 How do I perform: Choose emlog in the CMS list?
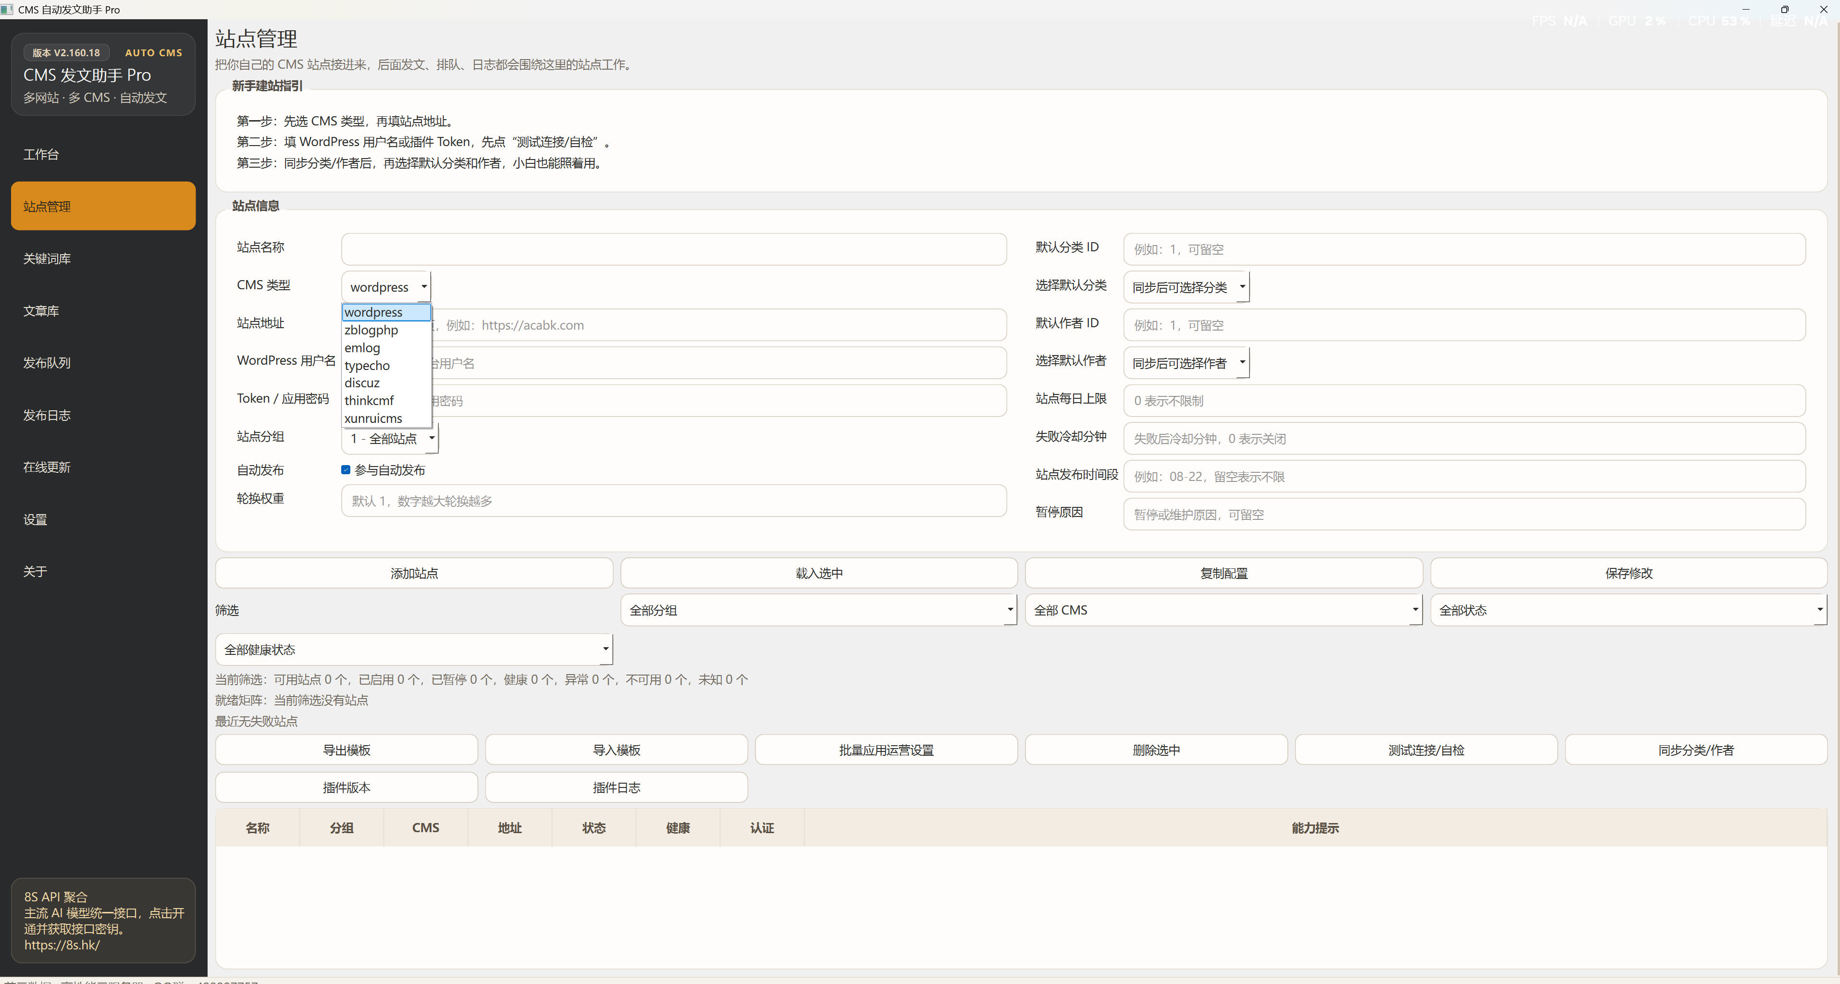[x=386, y=348]
